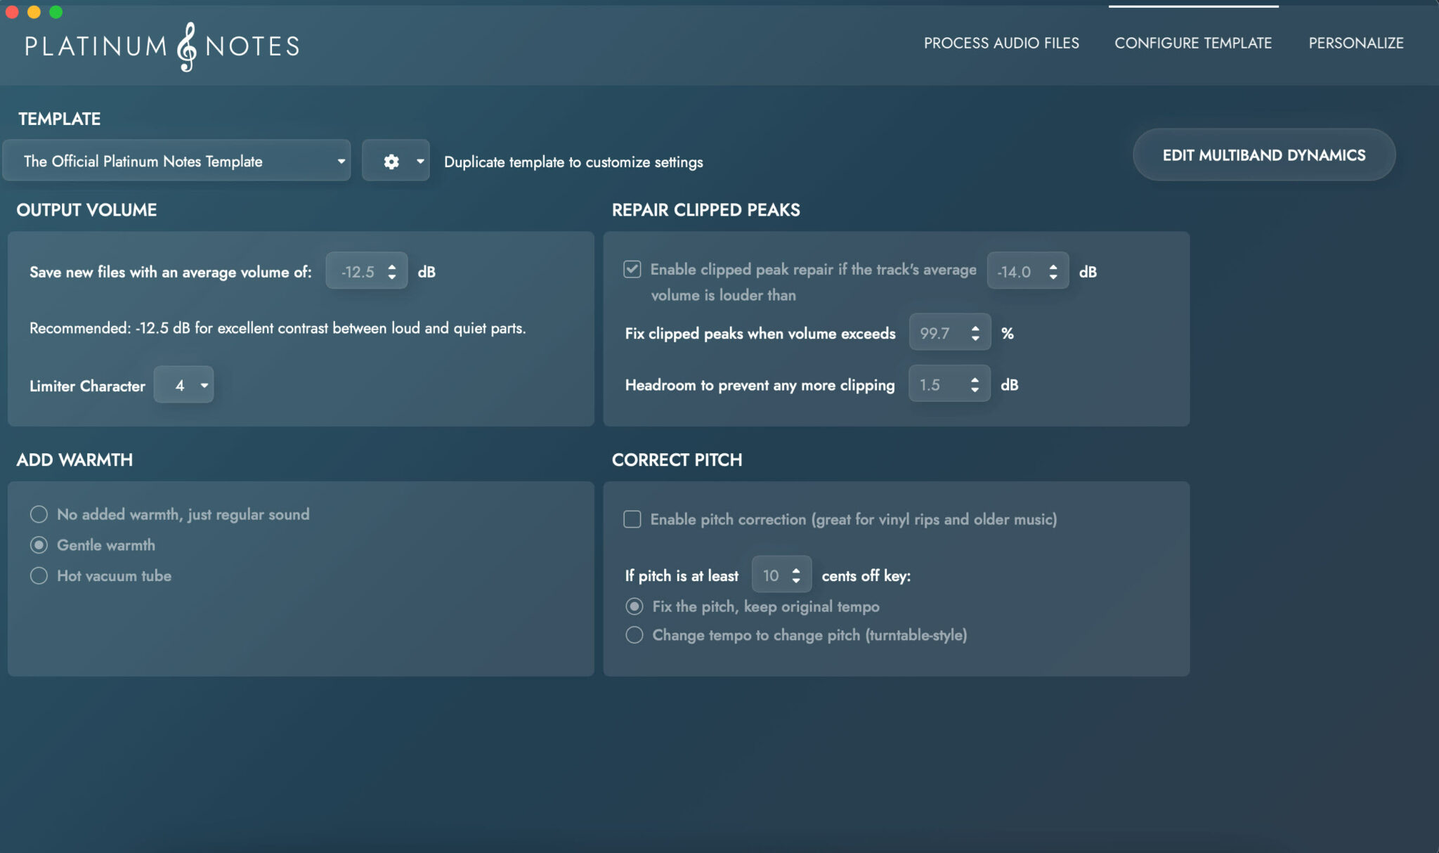The height and width of the screenshot is (853, 1439).
Task: Click the pitch cents stepper arrows
Action: point(796,575)
